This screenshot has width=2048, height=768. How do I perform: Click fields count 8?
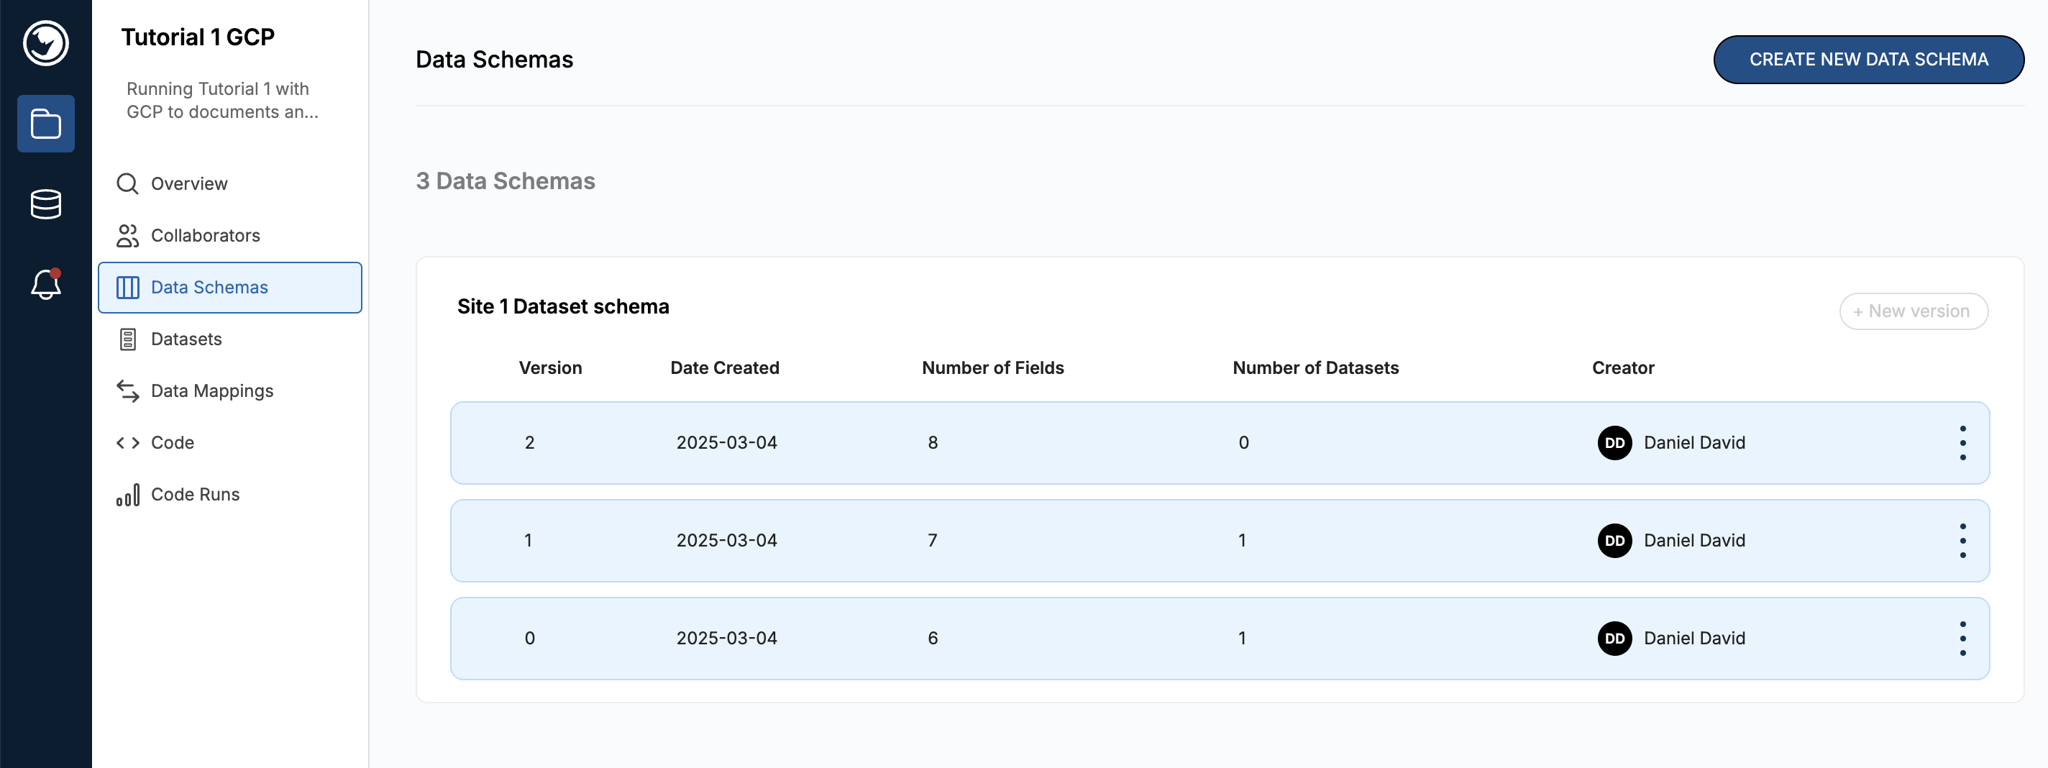[x=933, y=443]
